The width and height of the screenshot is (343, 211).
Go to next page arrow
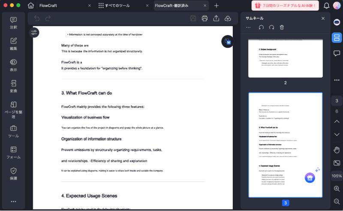(x=337, y=134)
